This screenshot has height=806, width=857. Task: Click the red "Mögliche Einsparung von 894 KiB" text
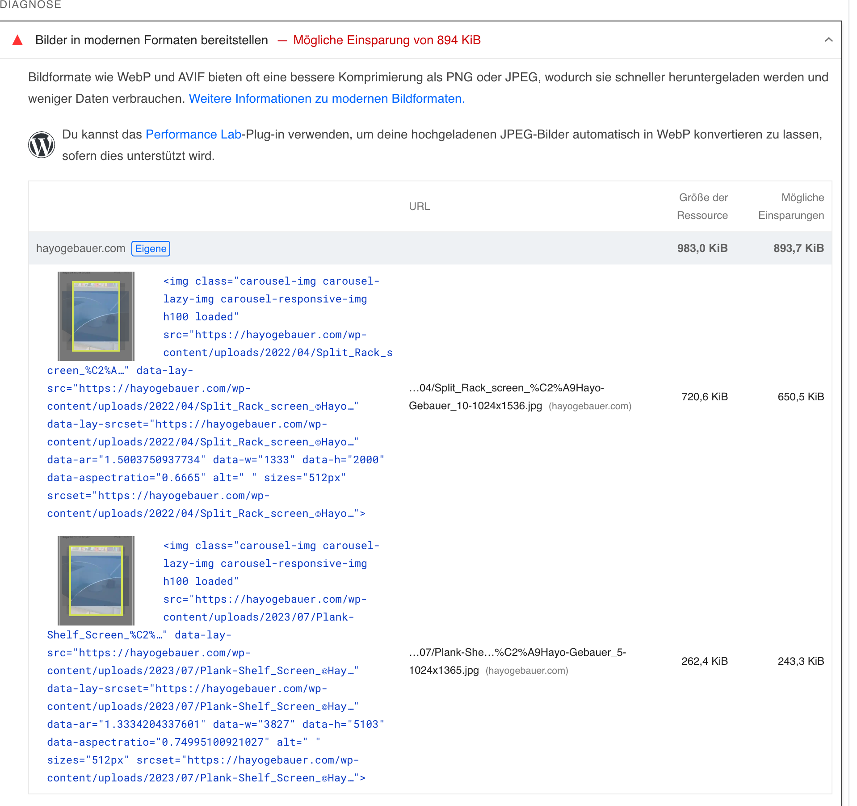(386, 40)
